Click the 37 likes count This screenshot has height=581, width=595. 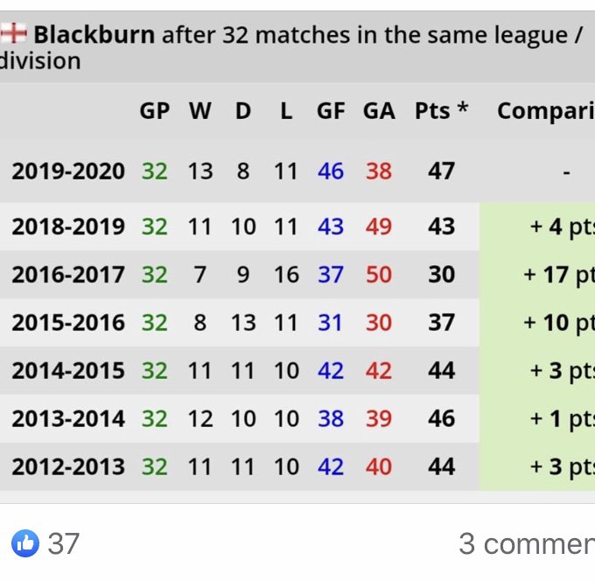[x=63, y=543]
